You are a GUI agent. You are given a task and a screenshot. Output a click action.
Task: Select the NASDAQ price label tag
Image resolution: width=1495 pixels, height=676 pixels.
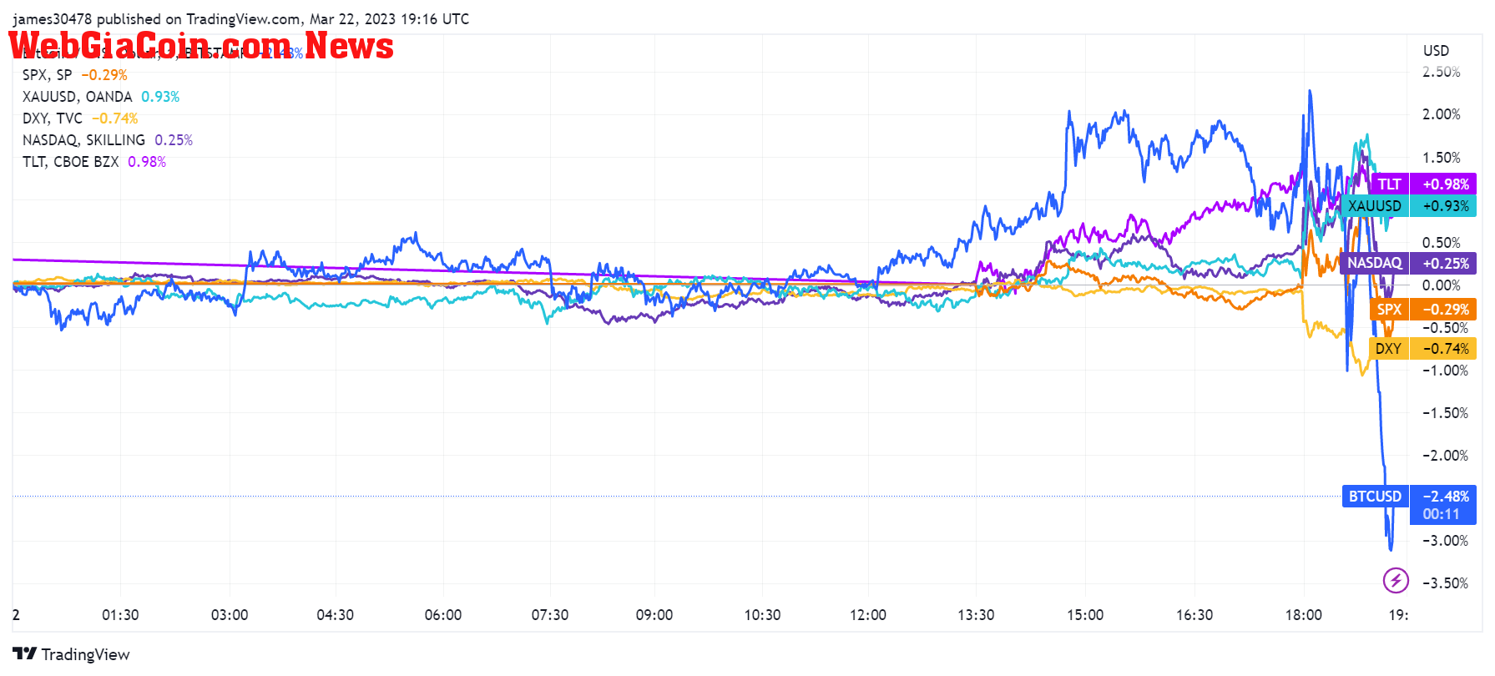(x=1375, y=263)
